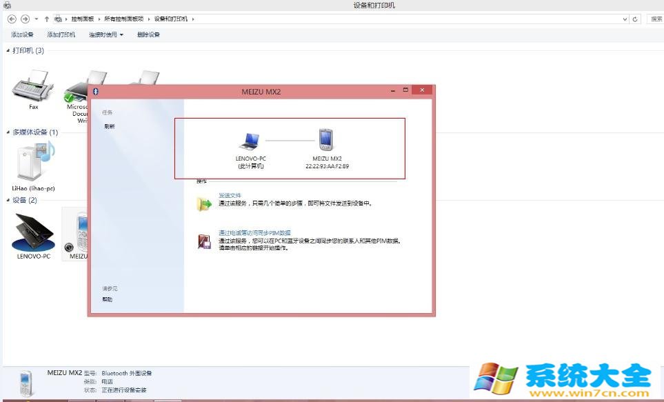
Task: Click the Bluetooth icon in dialog title bar
Action: (x=96, y=90)
